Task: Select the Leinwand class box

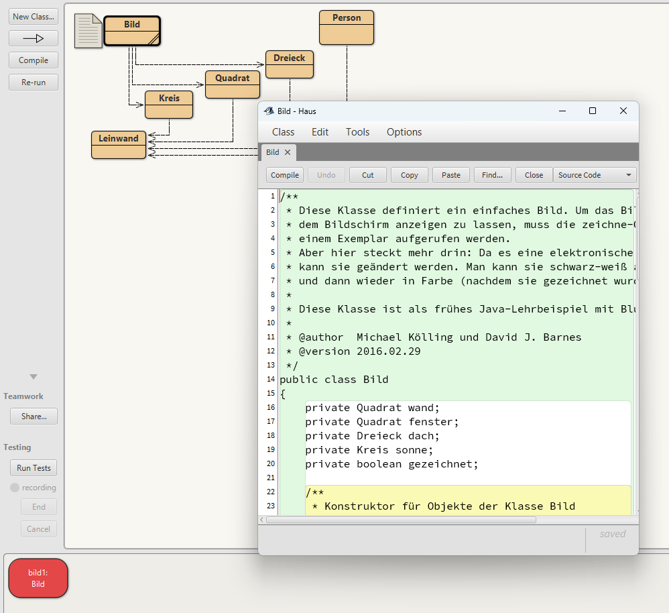Action: 119,145
